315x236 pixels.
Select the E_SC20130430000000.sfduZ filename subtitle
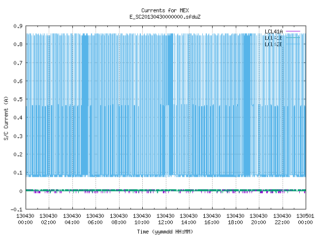point(165,17)
